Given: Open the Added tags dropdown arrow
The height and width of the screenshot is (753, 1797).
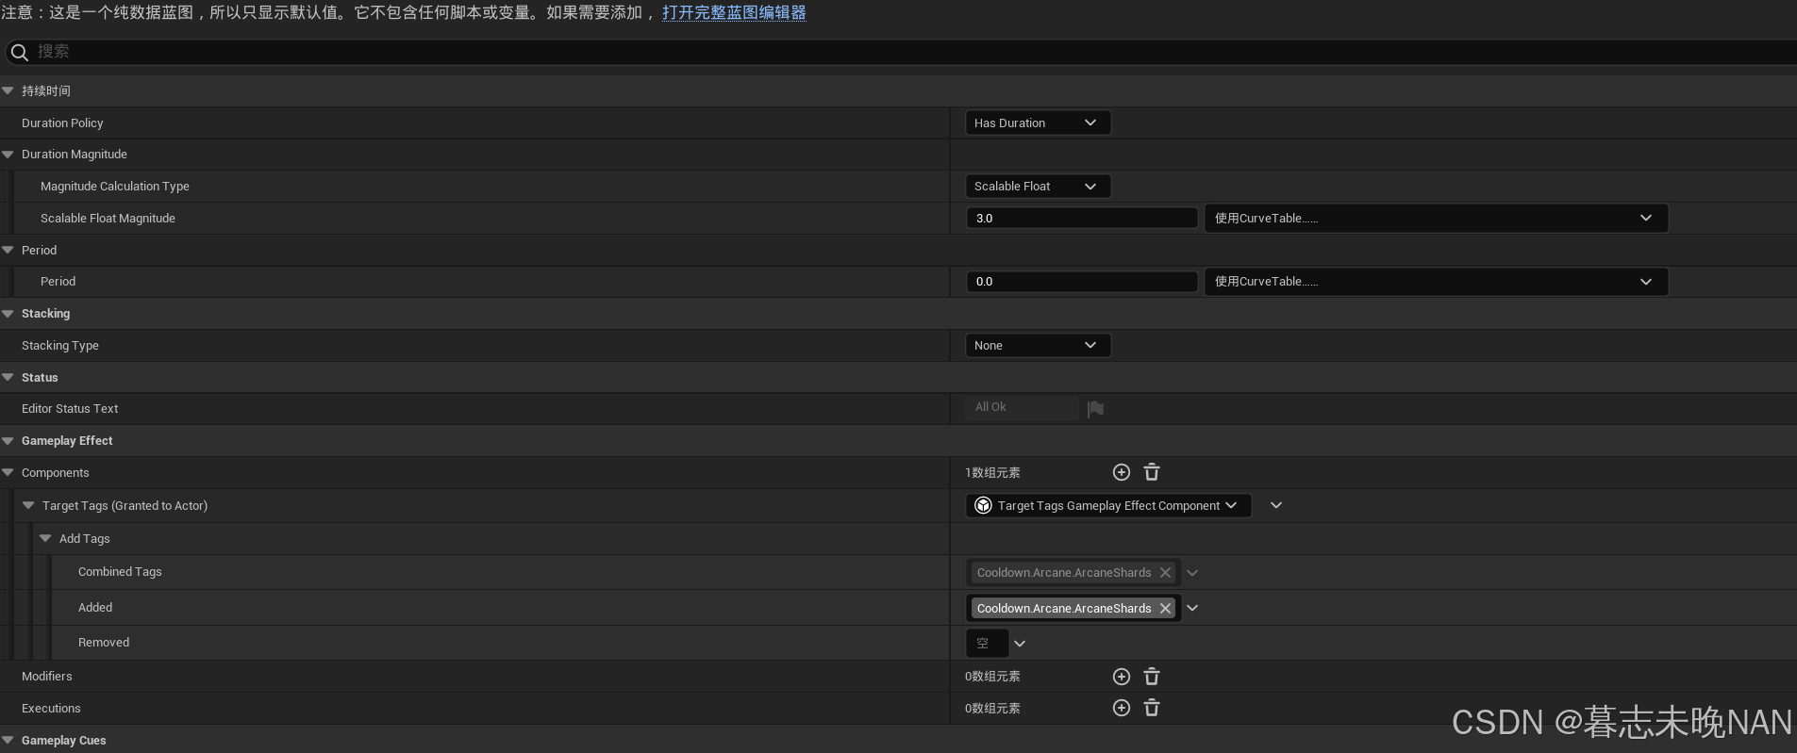Looking at the screenshot, I should 1192,609.
